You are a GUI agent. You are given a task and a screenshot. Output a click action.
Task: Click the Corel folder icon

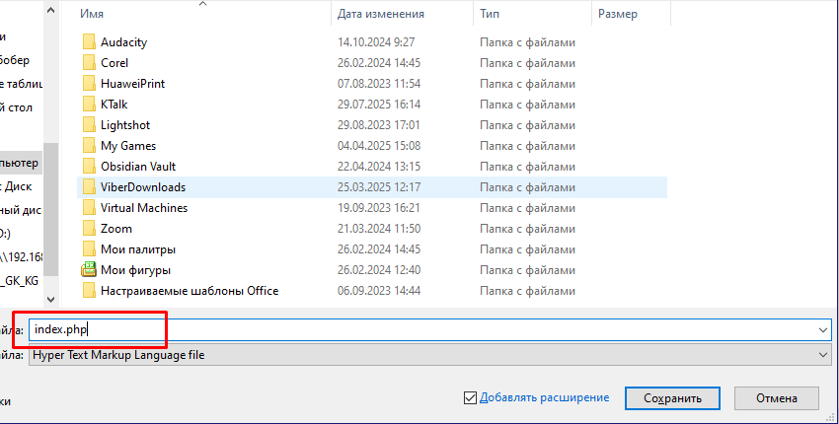(89, 63)
